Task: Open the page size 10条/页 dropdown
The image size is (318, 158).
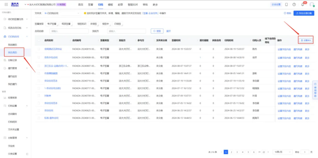Action: pos(283,152)
